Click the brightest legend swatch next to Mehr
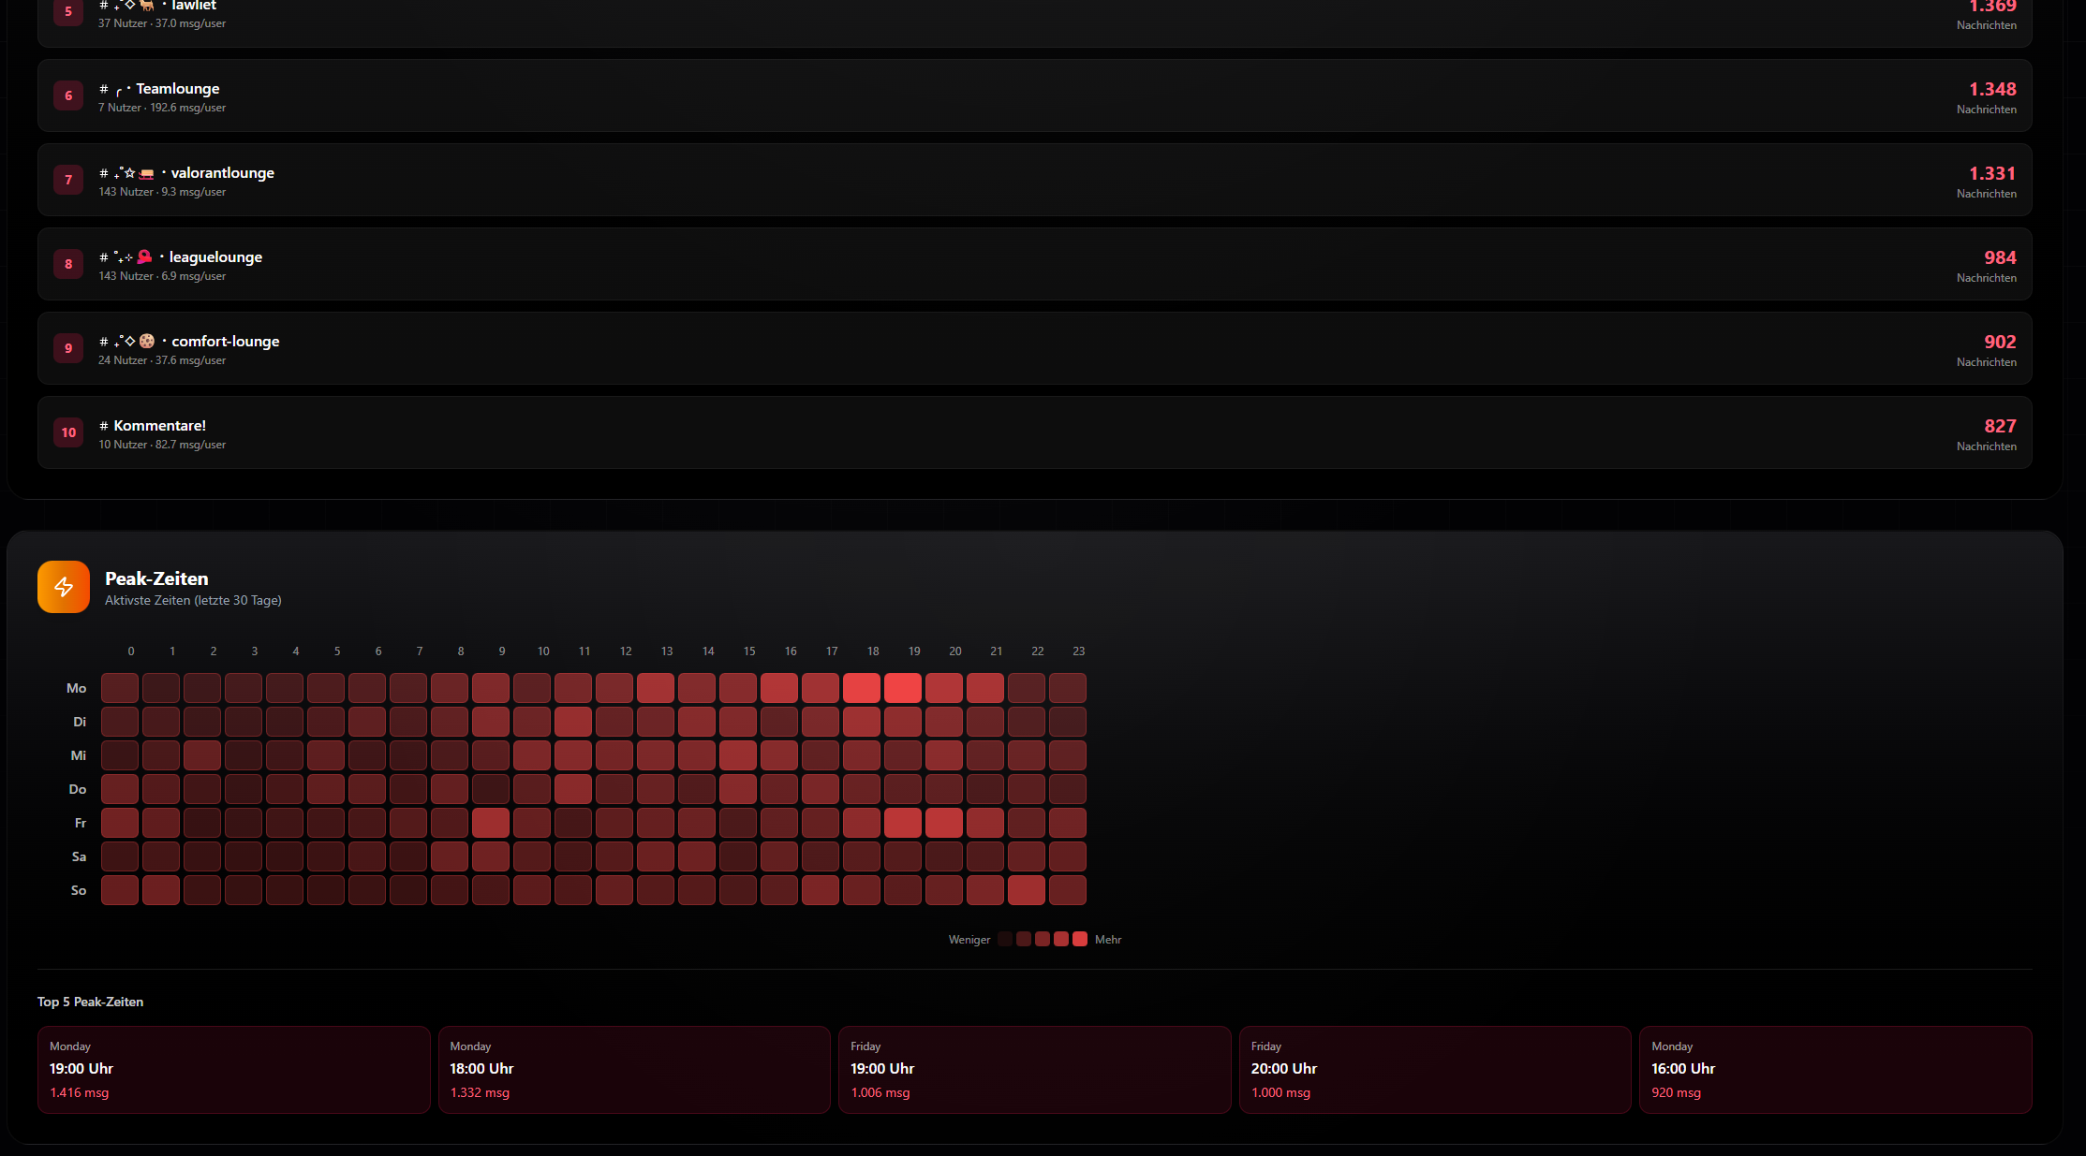Screen dimensions: 2086x1156 [x=1080, y=939]
